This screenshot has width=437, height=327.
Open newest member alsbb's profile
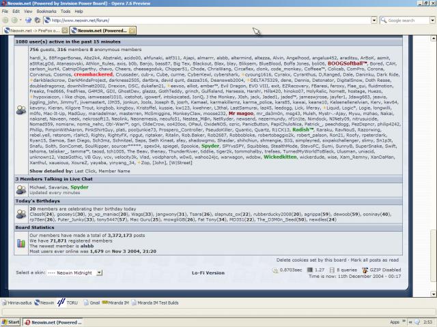click(87, 246)
